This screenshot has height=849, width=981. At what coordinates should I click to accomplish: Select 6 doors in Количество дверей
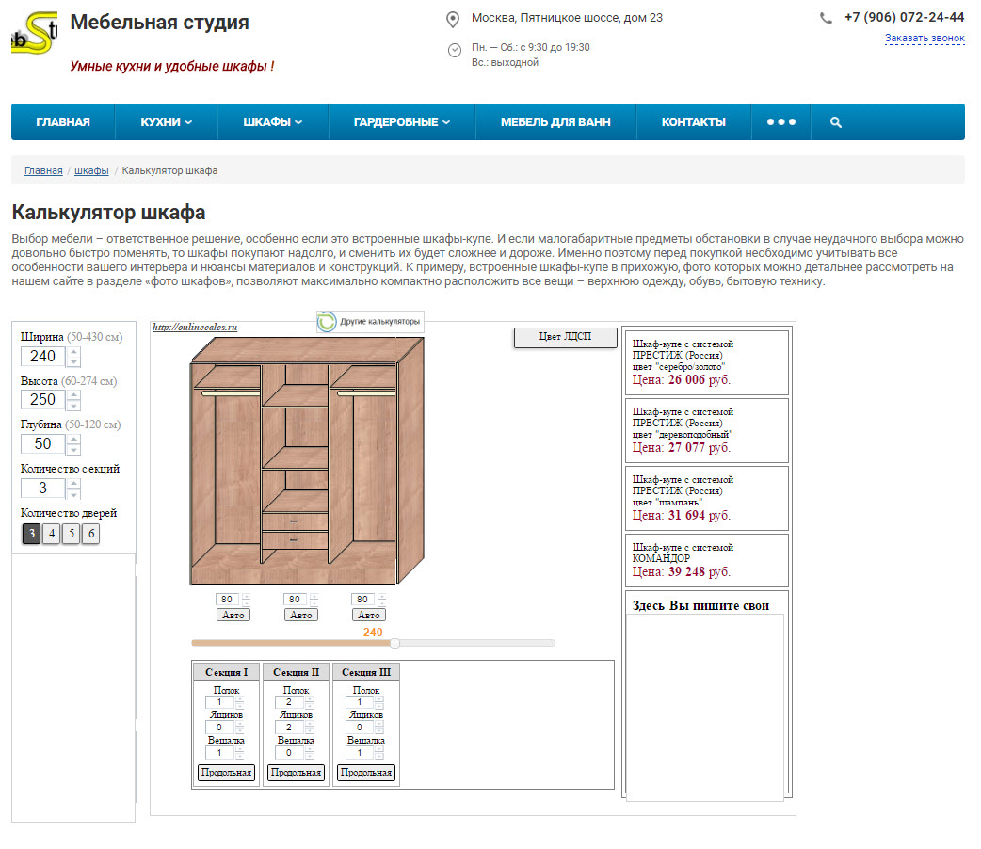coord(91,534)
